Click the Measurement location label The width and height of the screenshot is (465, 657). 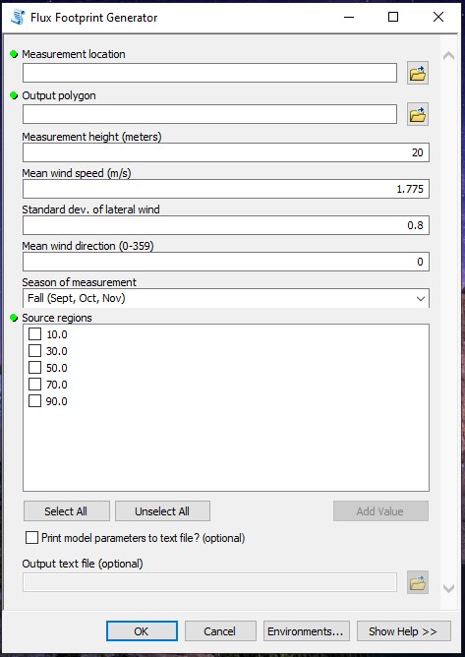point(74,54)
